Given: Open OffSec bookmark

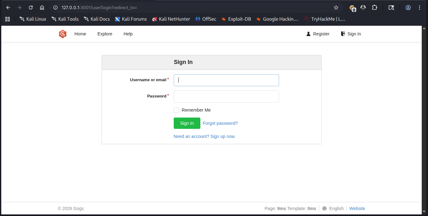Looking at the screenshot, I should tap(206, 19).
